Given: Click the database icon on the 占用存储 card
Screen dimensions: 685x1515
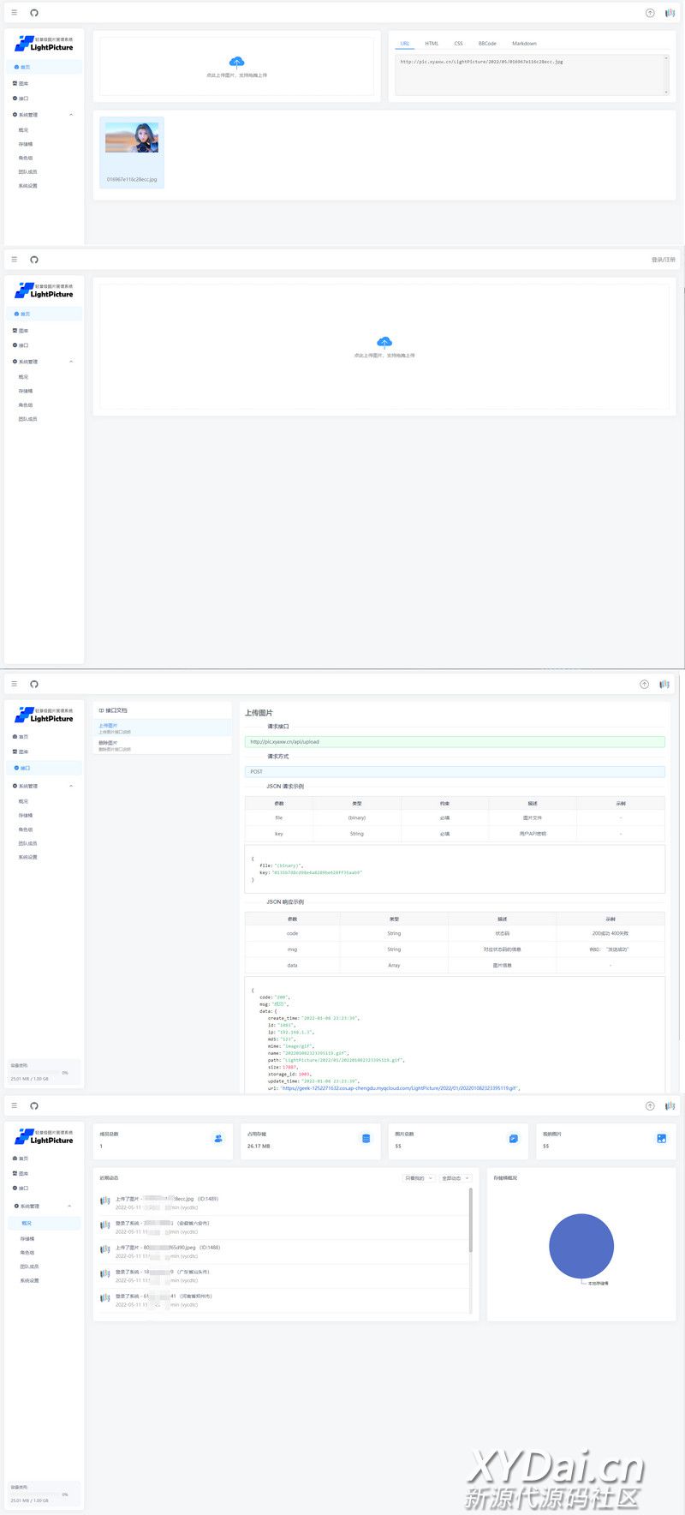Looking at the screenshot, I should pyautogui.click(x=366, y=1138).
